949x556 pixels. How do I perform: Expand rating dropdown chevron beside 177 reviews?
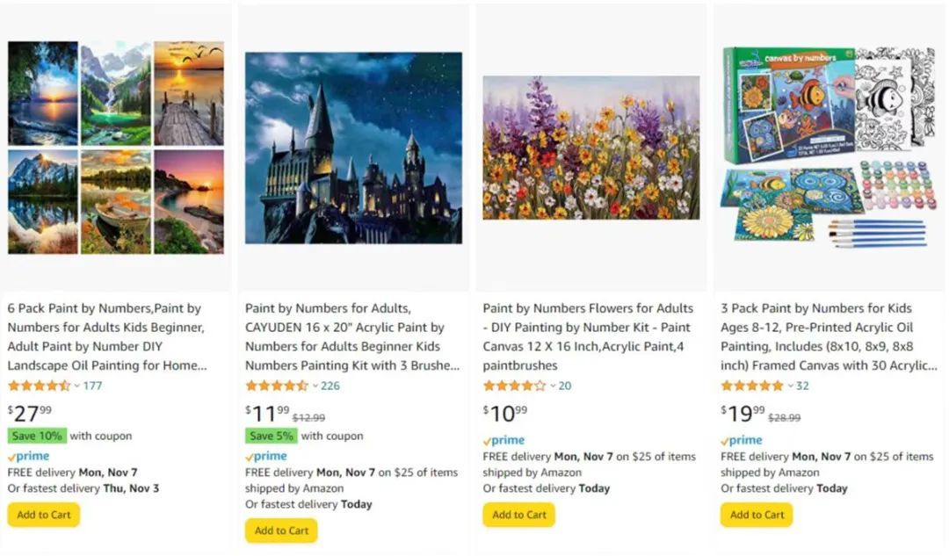click(x=77, y=386)
